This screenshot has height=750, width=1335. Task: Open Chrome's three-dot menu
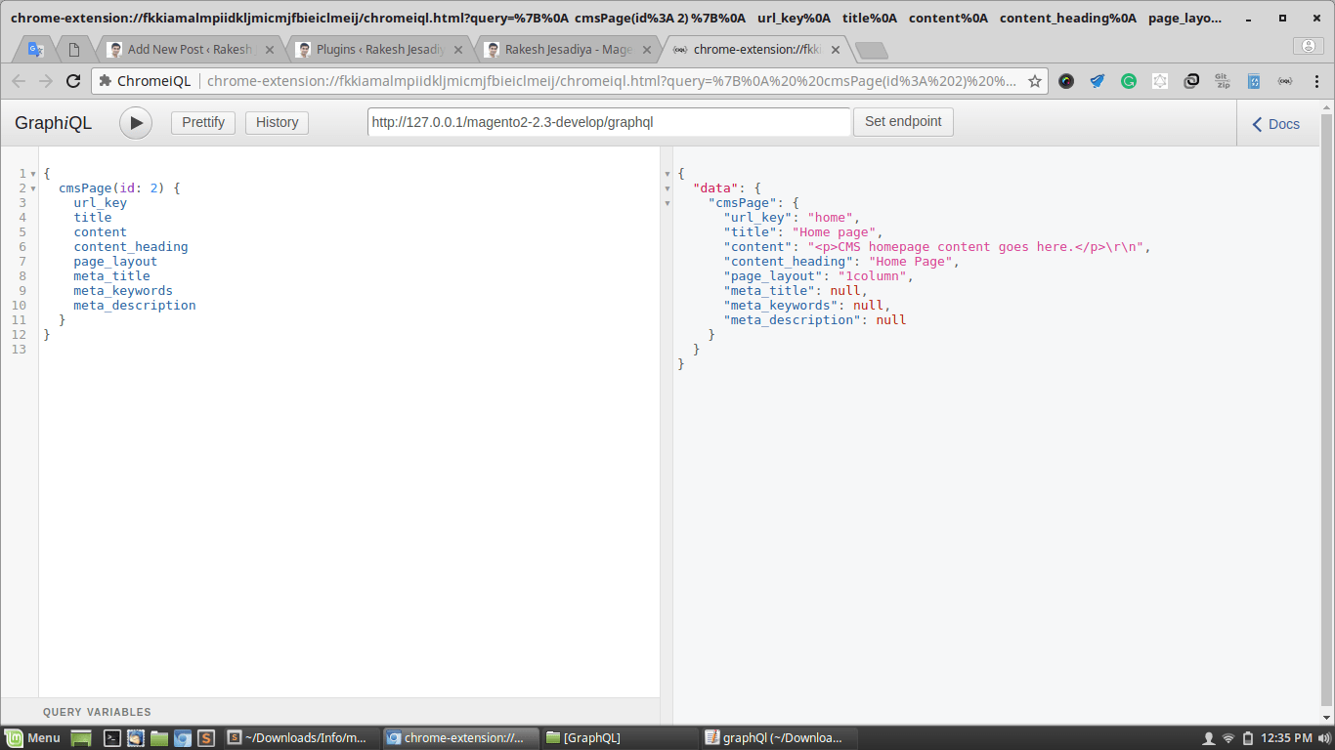coord(1316,82)
